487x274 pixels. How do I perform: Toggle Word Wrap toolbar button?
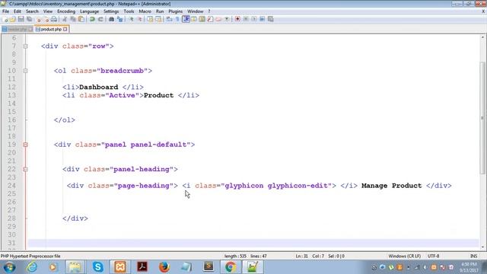coord(169,19)
